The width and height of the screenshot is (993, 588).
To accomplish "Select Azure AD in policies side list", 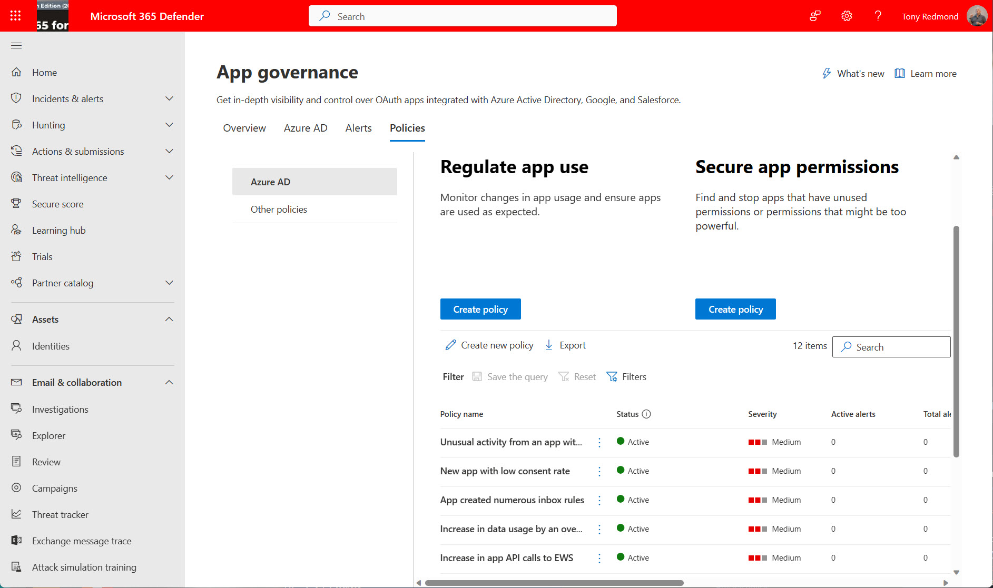I will [x=314, y=182].
